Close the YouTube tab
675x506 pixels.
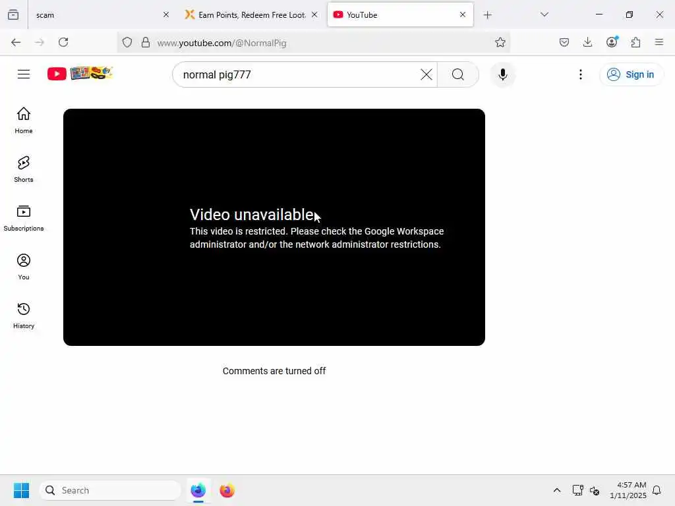(463, 14)
